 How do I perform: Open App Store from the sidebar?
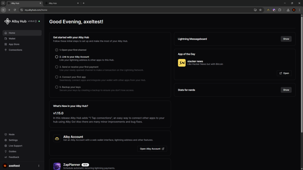[x=14, y=44]
